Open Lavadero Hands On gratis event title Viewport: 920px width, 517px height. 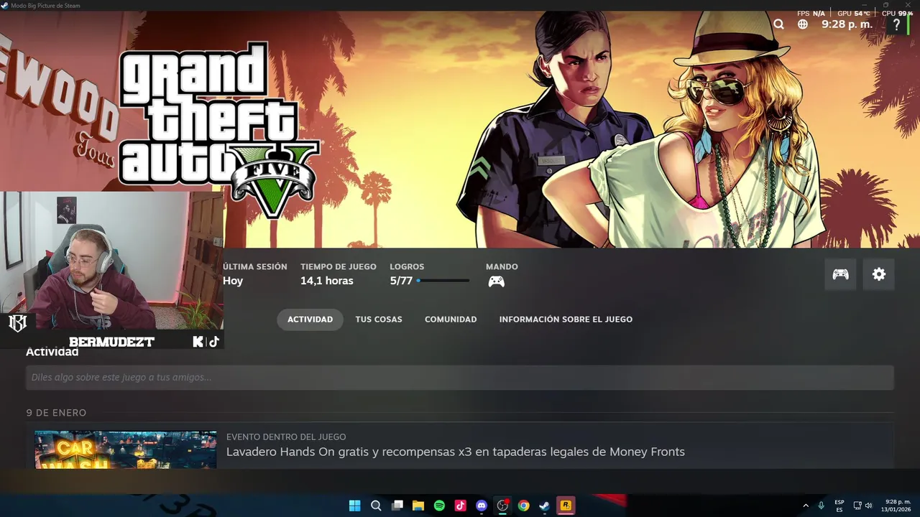[455, 452]
